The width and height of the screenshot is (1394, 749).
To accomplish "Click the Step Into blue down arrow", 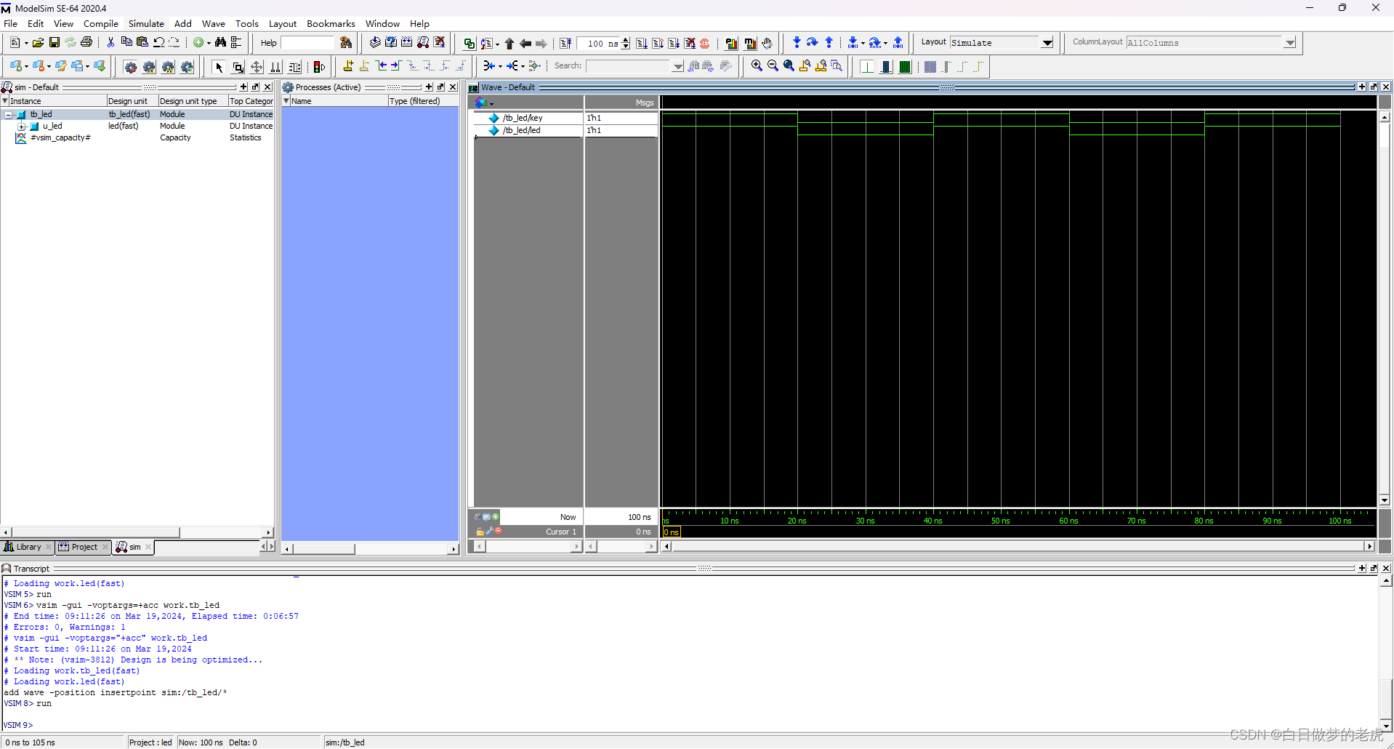I will (x=797, y=43).
